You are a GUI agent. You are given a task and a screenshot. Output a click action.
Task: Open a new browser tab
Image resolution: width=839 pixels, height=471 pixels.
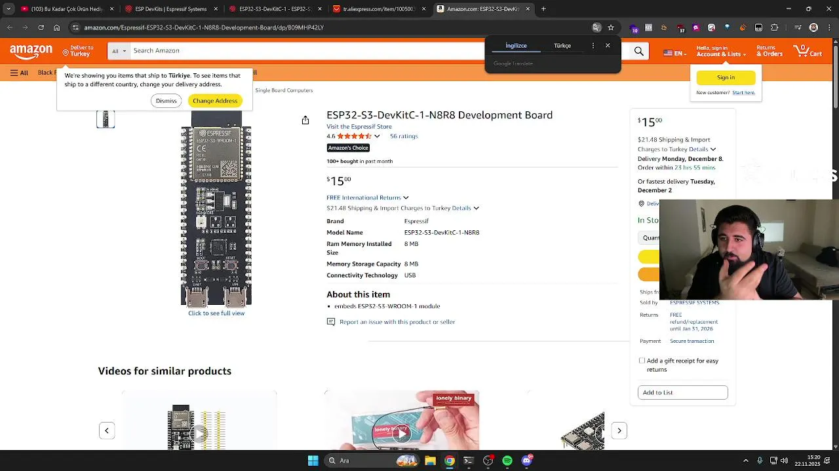coord(543,9)
